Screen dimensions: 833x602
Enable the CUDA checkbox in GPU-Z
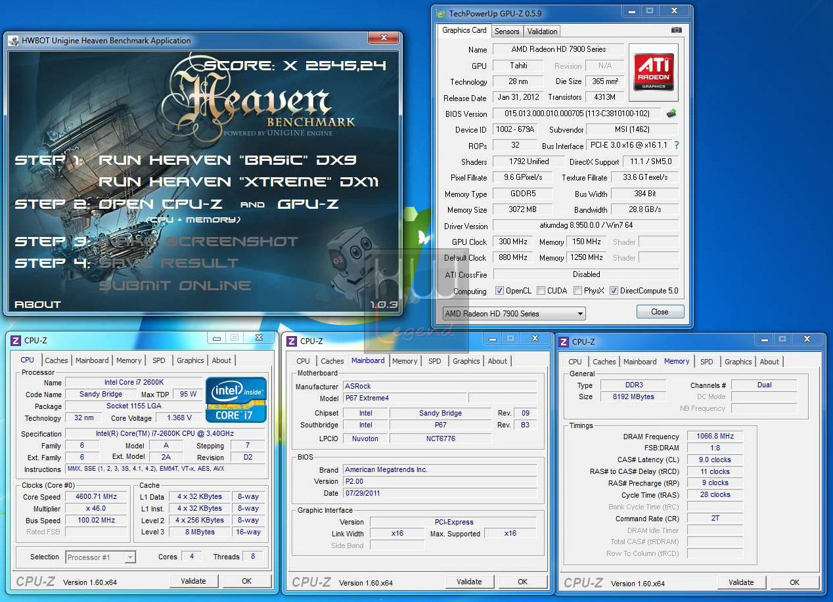541,291
